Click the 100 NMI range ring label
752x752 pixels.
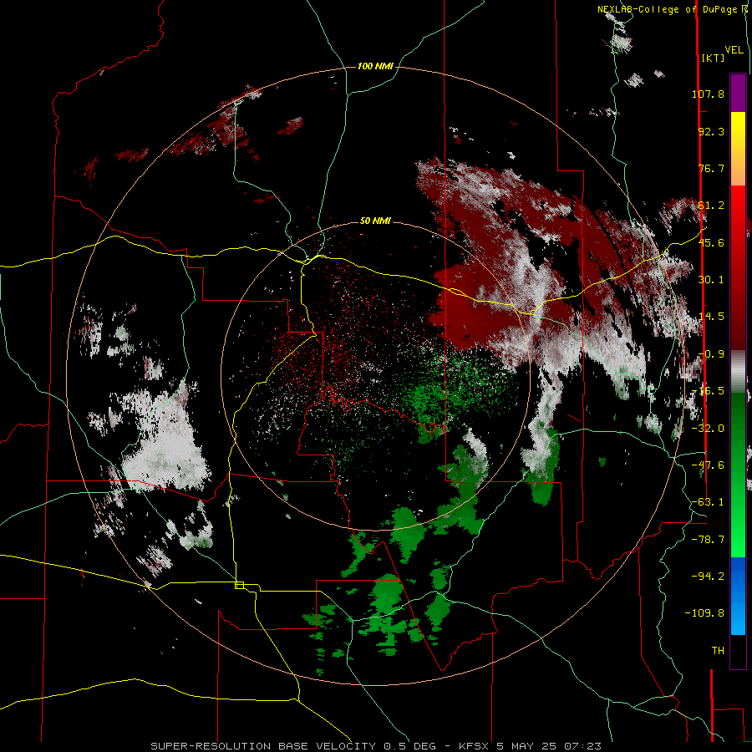click(375, 66)
